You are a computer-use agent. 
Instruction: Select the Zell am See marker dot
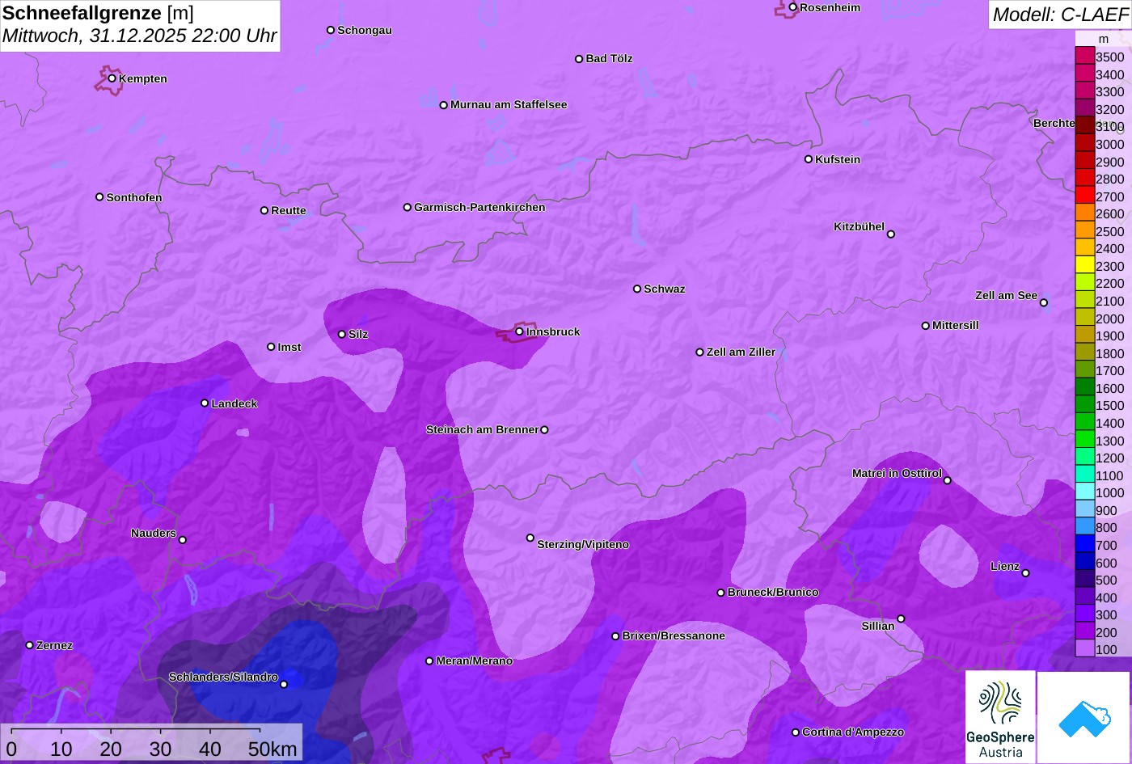pyautogui.click(x=1043, y=303)
